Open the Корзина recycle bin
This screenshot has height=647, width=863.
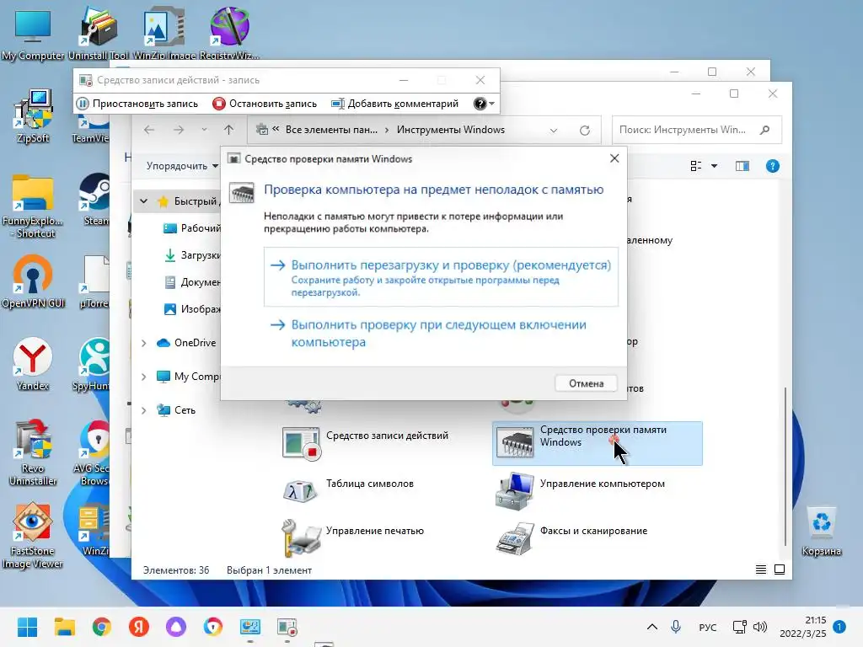pyautogui.click(x=821, y=532)
